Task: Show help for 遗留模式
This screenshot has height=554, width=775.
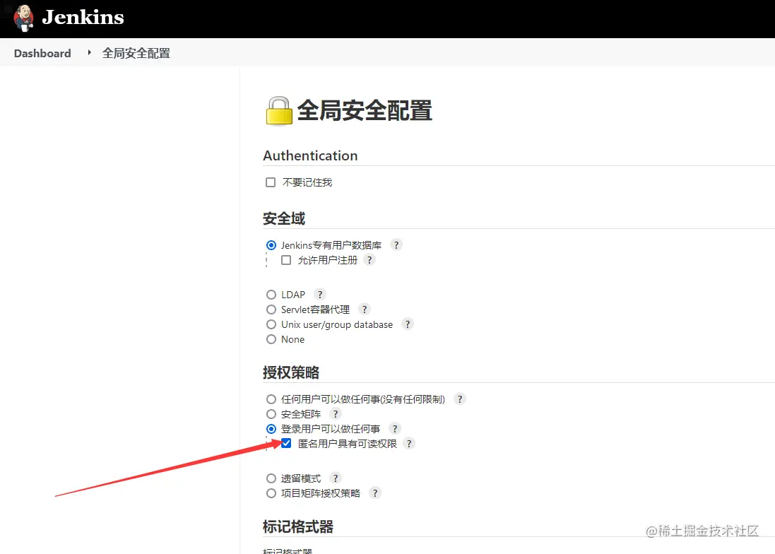Action: point(336,478)
